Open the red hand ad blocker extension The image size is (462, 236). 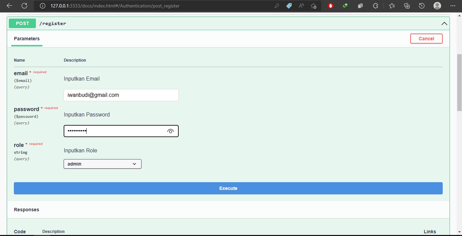(331, 6)
